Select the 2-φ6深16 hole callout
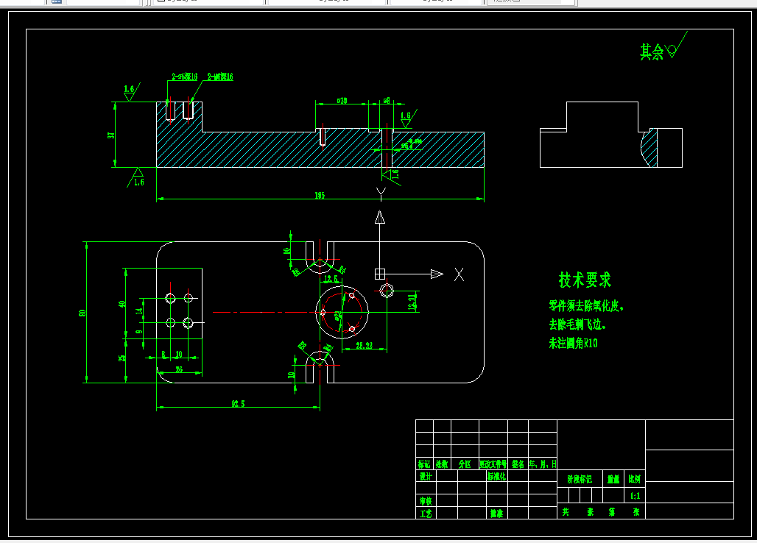The height and width of the screenshot is (543, 757). coord(185,77)
